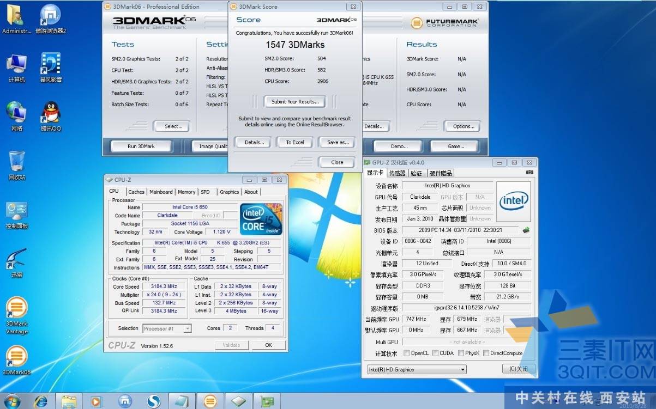The width and height of the screenshot is (656, 409).
Task: Launch 腾讯QQ penguin shortcut
Action: tap(51, 117)
